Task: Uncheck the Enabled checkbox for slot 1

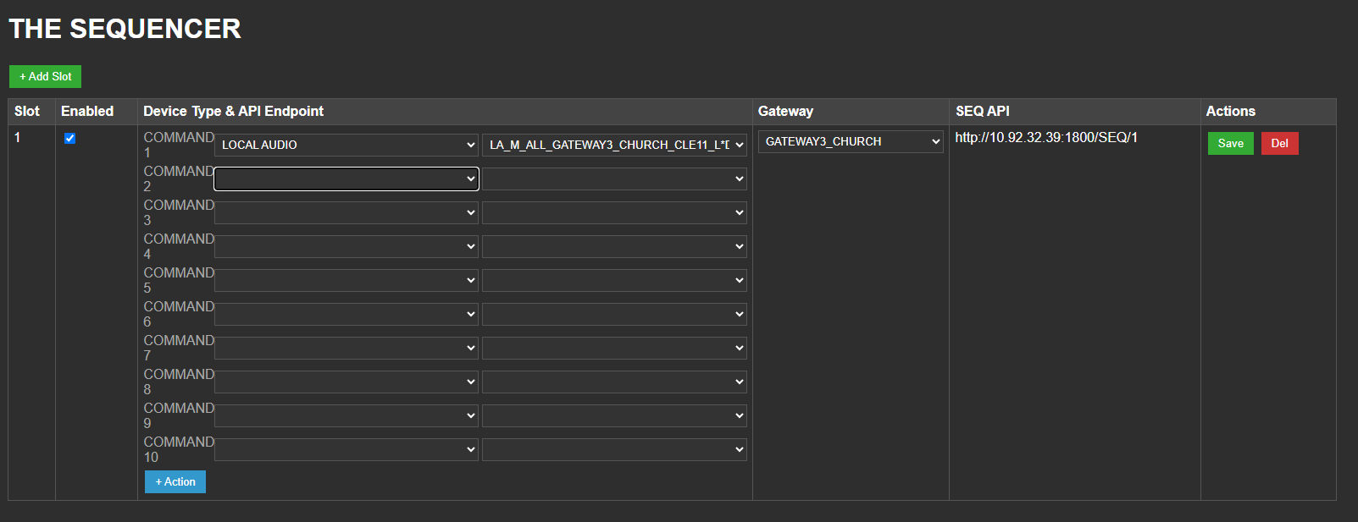Action: pos(70,138)
